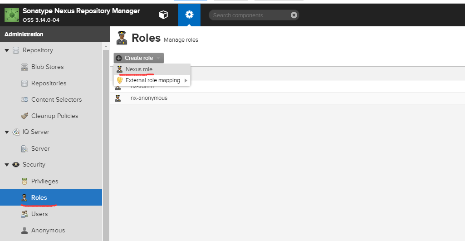Click the nx-anonymous row officer icon
Image resolution: width=465 pixels, height=241 pixels.
(118, 98)
